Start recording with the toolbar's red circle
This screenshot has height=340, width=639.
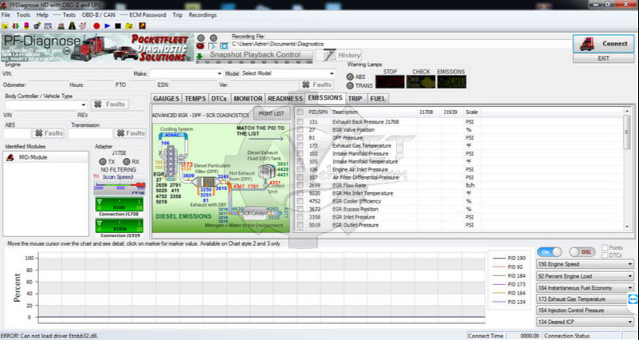(97, 26)
